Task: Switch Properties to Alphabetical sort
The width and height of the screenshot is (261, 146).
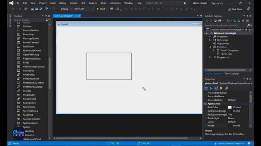Action: tap(211, 88)
